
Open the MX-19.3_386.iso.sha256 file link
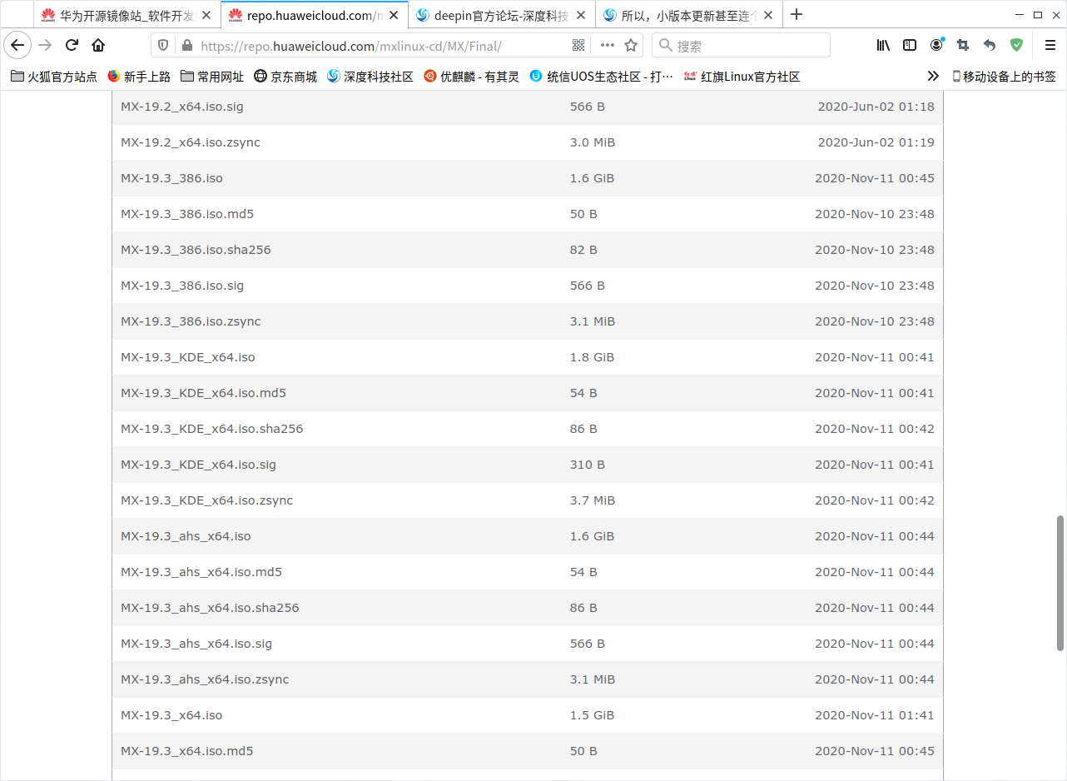click(x=196, y=250)
